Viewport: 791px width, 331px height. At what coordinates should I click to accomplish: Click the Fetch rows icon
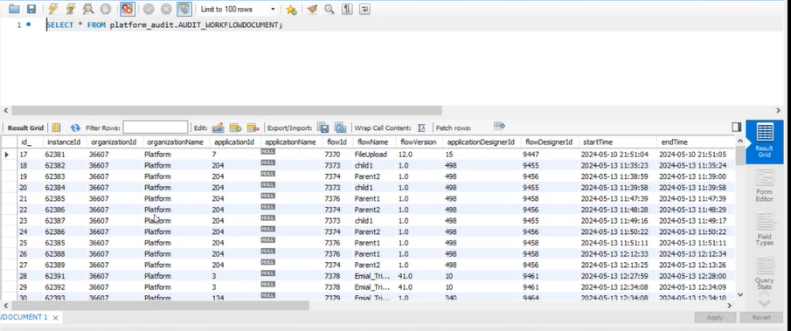point(499,126)
